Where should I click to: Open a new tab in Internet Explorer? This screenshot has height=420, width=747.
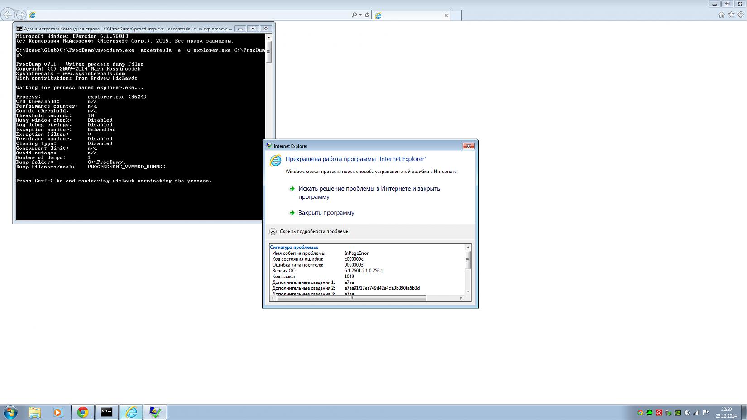pos(456,15)
